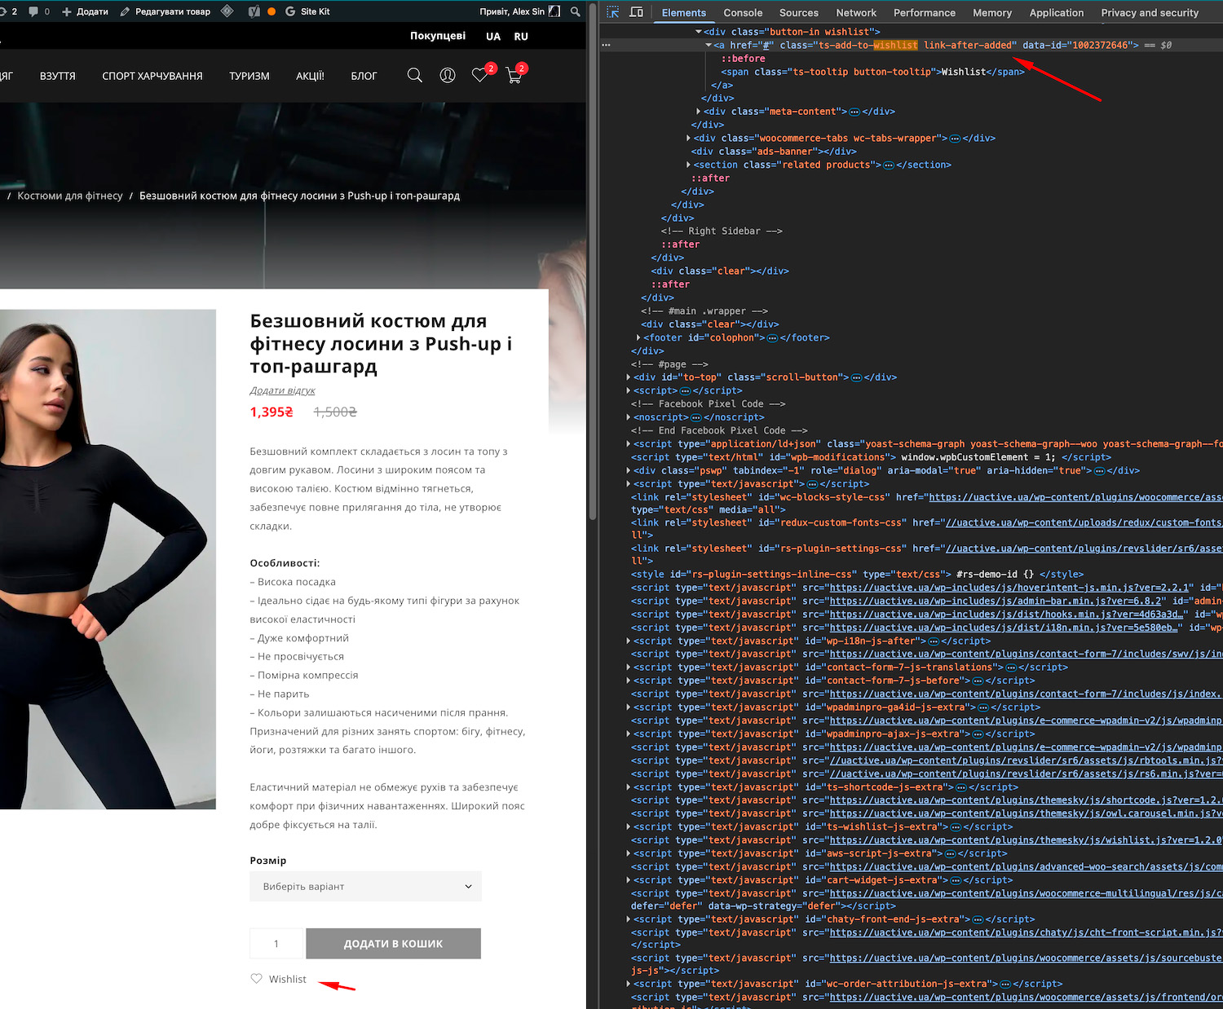The image size is (1223, 1009).
Task: Open the ТУРИЗМ menu item
Action: click(x=249, y=76)
